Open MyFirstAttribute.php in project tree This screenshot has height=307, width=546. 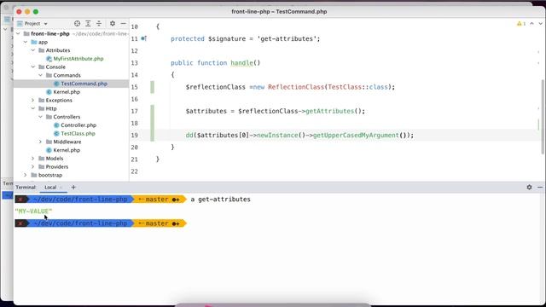click(78, 59)
